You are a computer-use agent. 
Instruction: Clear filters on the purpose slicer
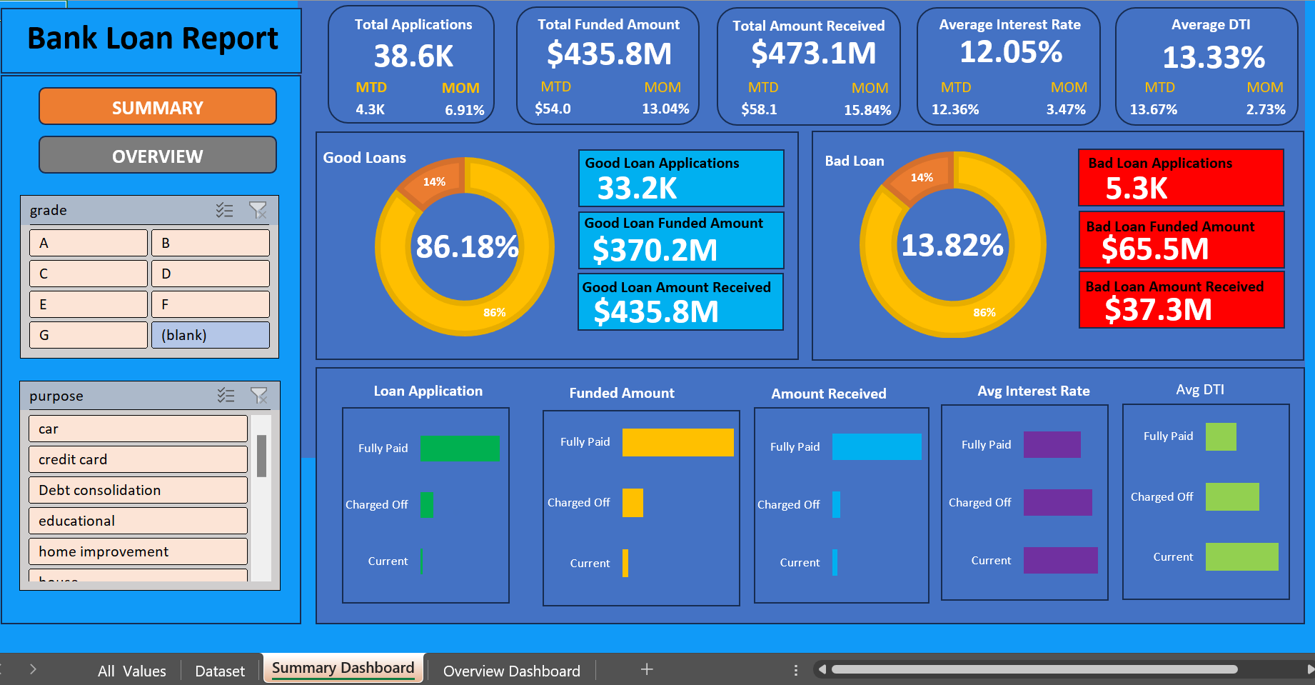pyautogui.click(x=259, y=395)
